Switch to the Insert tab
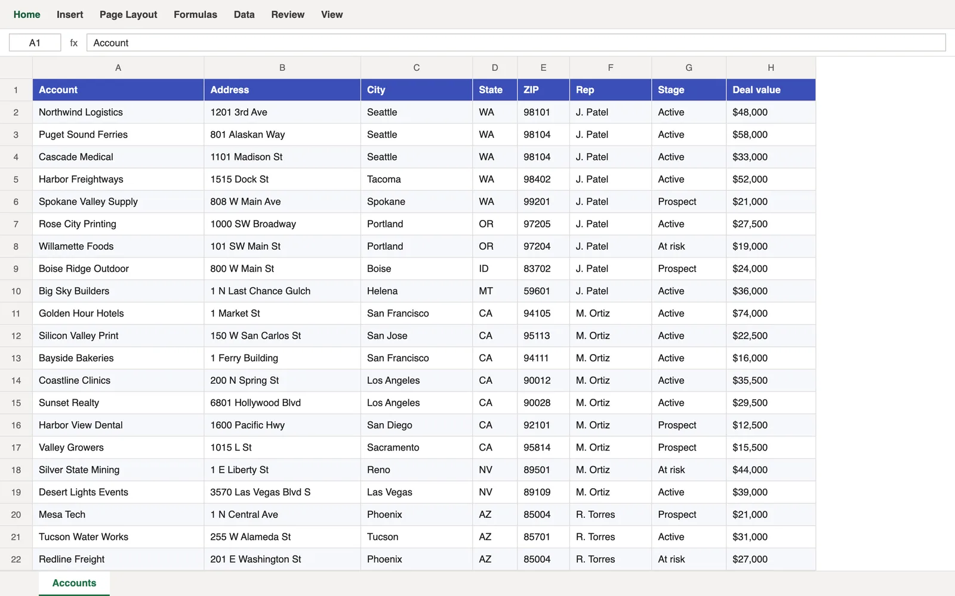The height and width of the screenshot is (596, 955). pos(70,14)
